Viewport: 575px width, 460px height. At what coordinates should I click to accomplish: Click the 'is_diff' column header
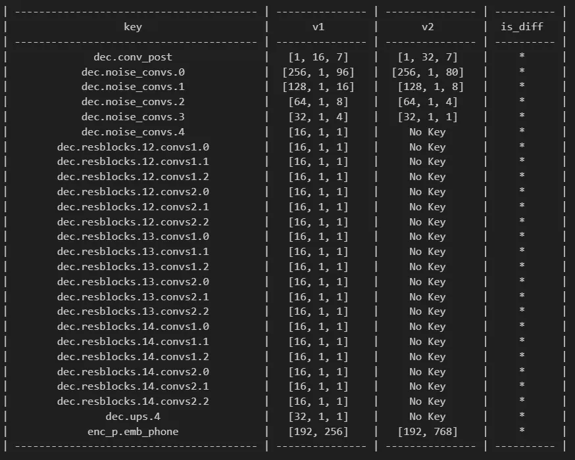pos(522,27)
